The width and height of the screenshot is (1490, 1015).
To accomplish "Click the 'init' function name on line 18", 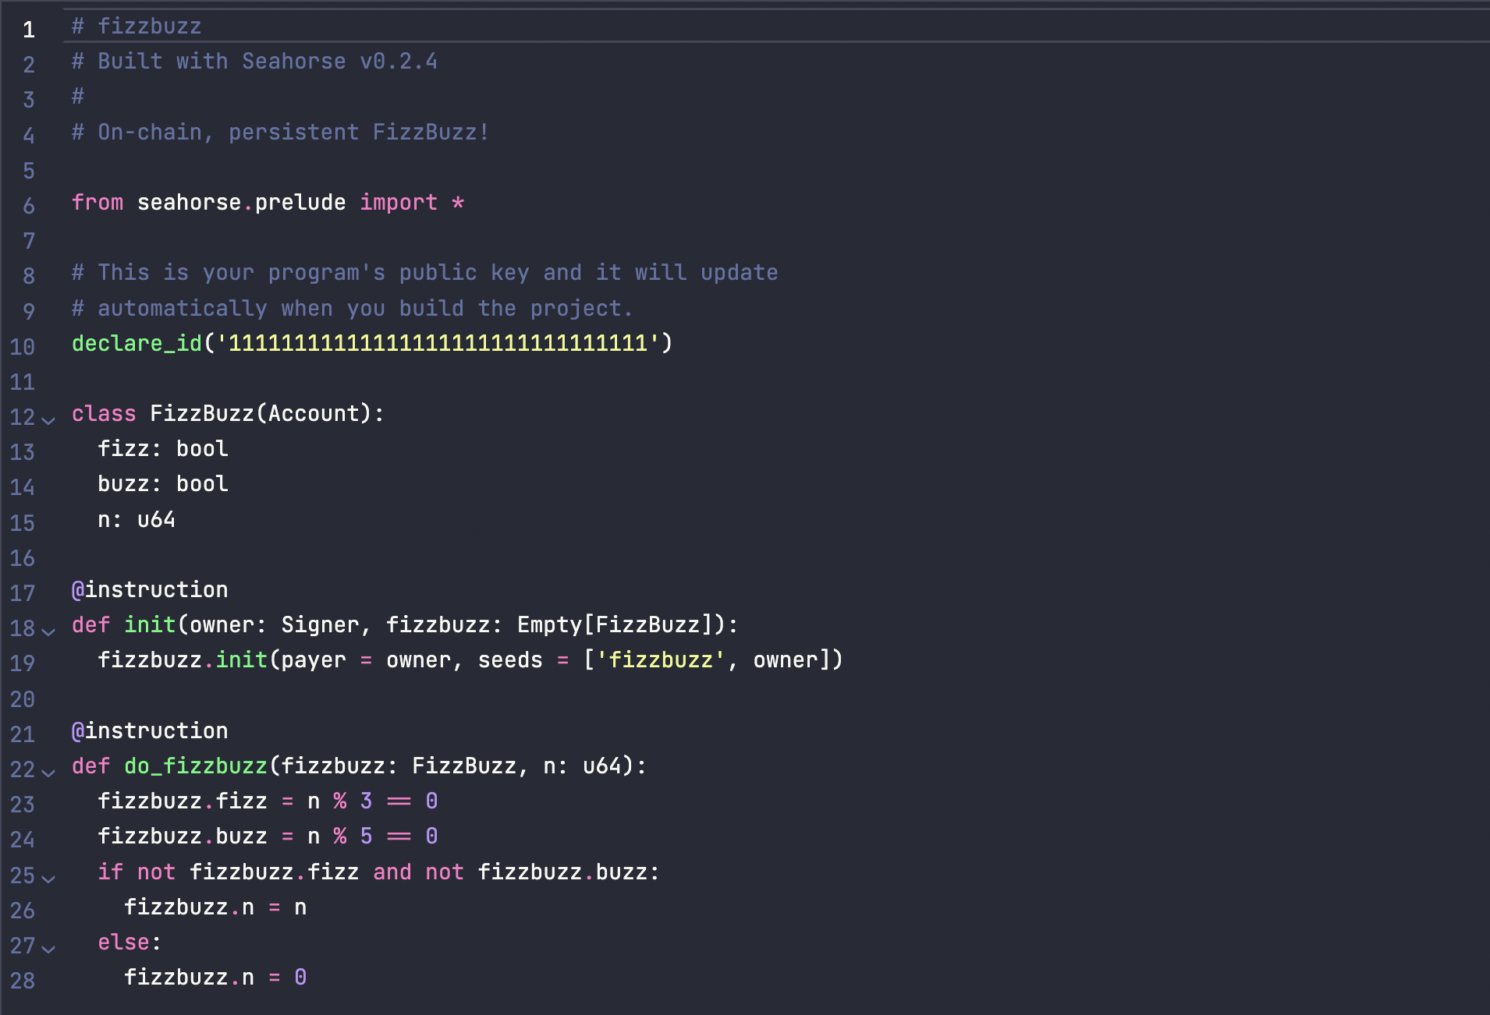I will (x=150, y=625).
